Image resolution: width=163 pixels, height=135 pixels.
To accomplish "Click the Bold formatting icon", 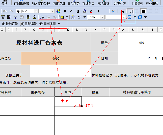I will 65,11.
